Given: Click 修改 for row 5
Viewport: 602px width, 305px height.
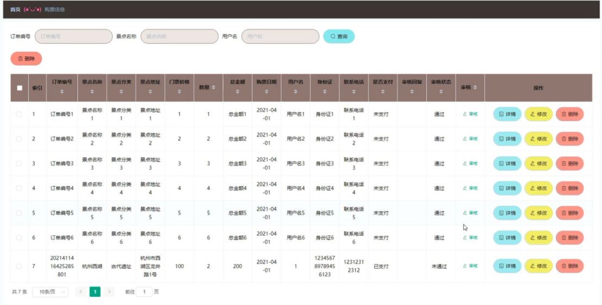Looking at the screenshot, I should pos(538,213).
